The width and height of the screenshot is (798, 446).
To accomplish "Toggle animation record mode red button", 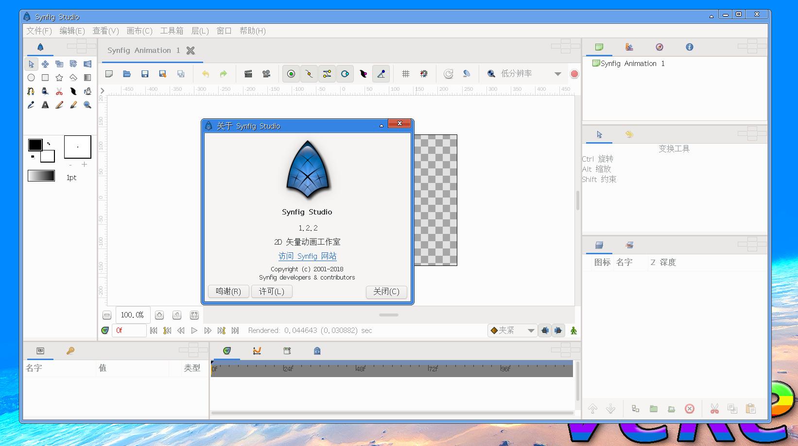I will 574,74.
